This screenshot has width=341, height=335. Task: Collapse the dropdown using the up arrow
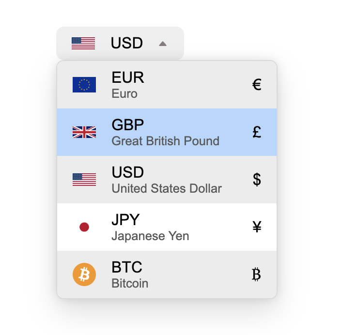coord(163,44)
